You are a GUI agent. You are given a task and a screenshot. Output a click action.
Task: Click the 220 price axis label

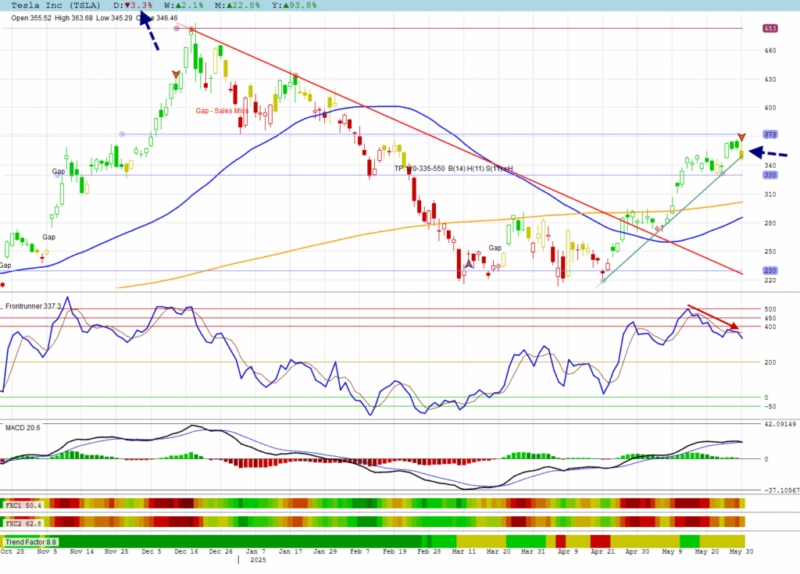point(770,280)
